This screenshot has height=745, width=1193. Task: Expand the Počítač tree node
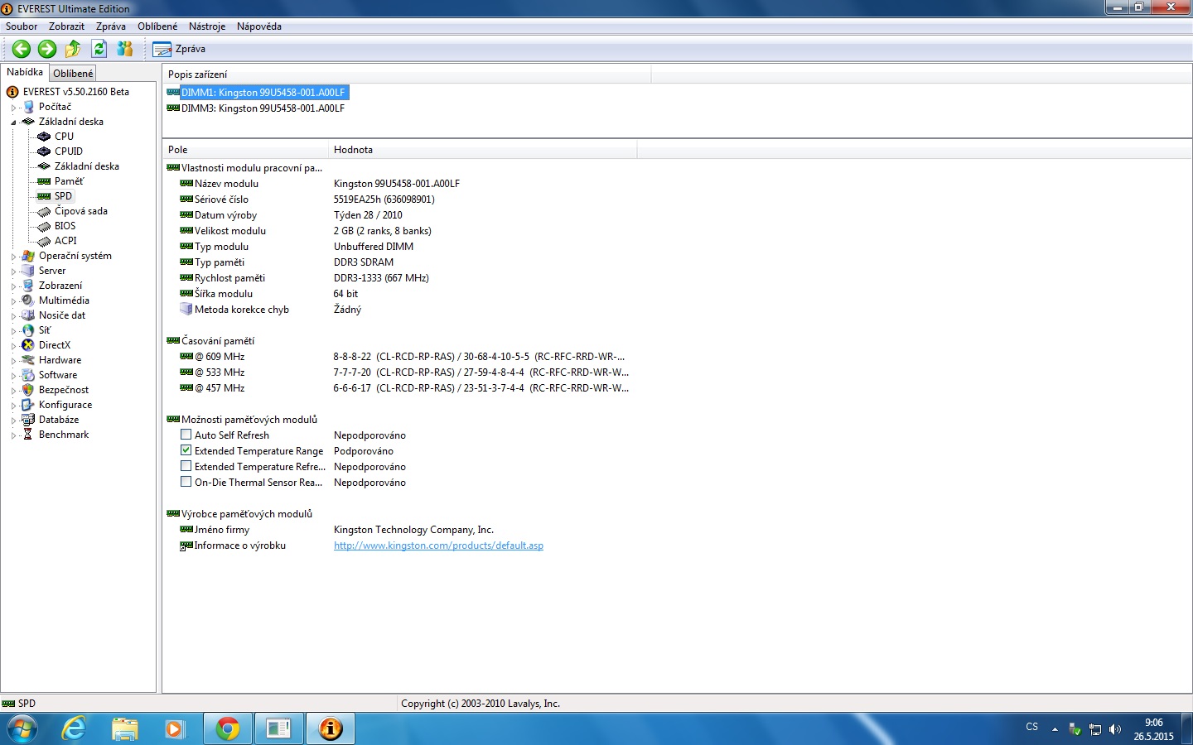coord(13,107)
